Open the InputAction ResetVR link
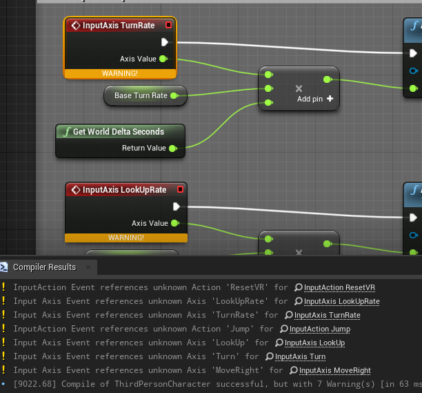422x393 pixels. tap(339, 288)
